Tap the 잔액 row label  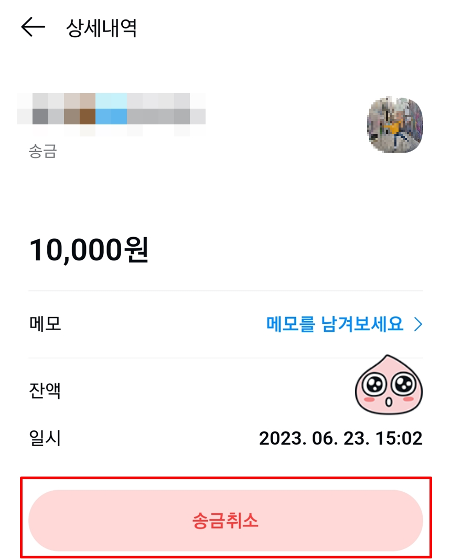[45, 390]
